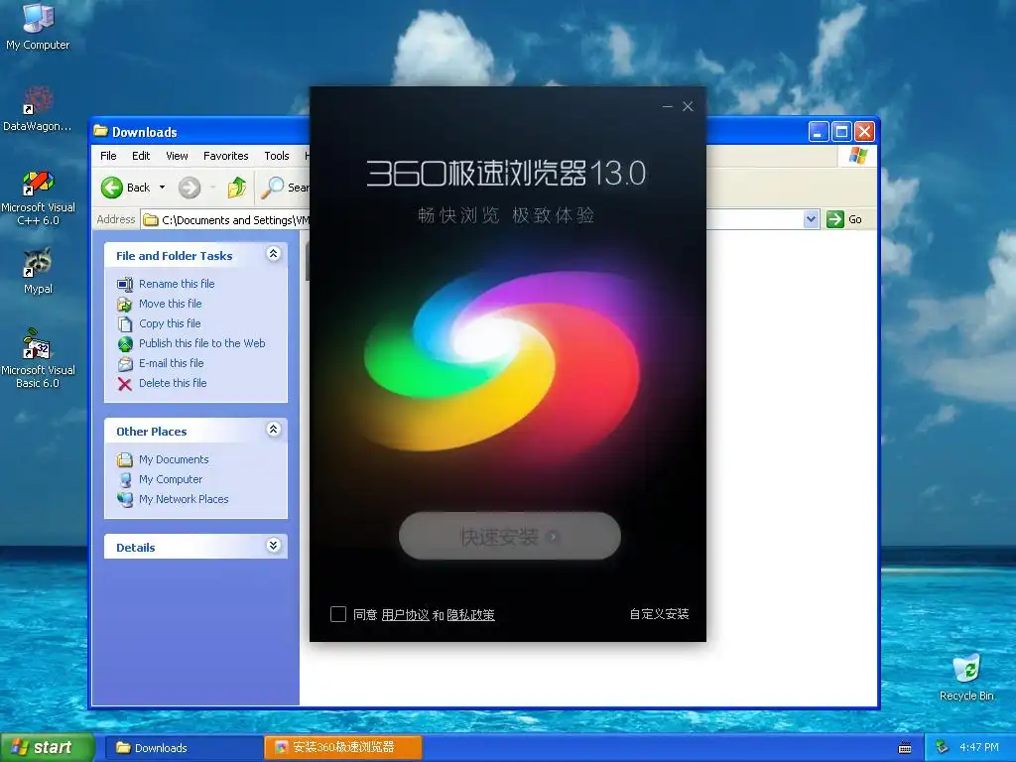This screenshot has width=1016, height=762.
Task: Go up one folder level
Action: coord(236,188)
